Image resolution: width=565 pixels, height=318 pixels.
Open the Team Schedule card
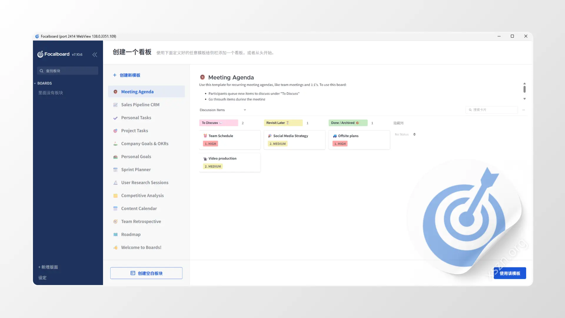point(230,140)
